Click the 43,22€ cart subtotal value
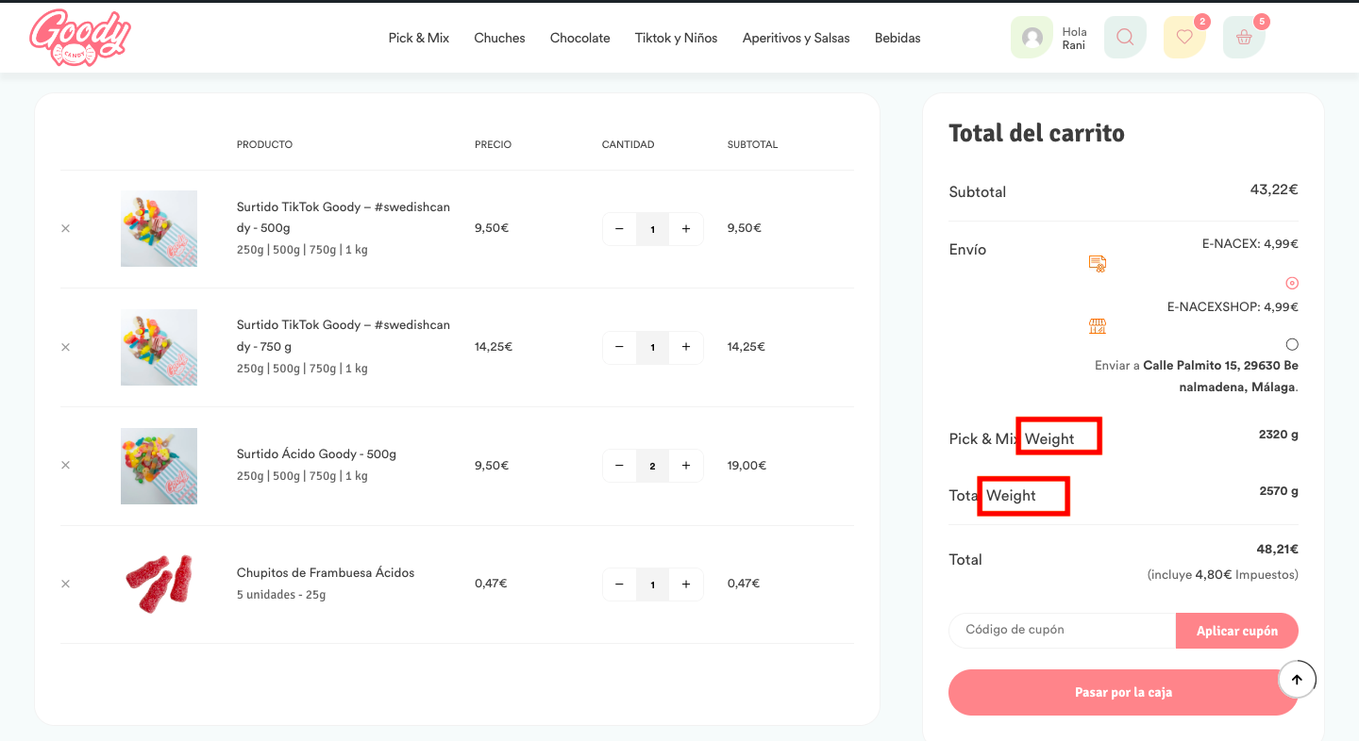Screen dimensions: 1359x741 click(x=1274, y=189)
